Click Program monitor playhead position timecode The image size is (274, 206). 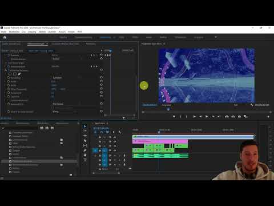[150, 105]
